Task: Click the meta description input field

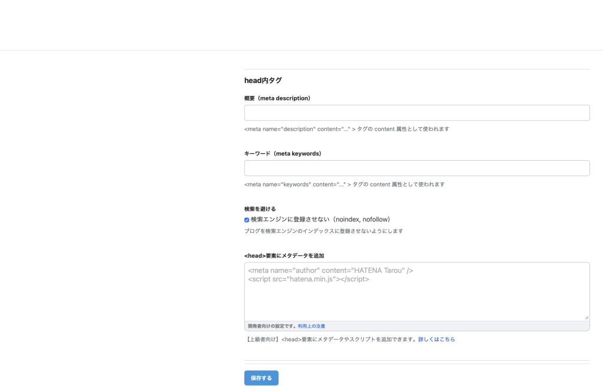Action: click(x=417, y=113)
